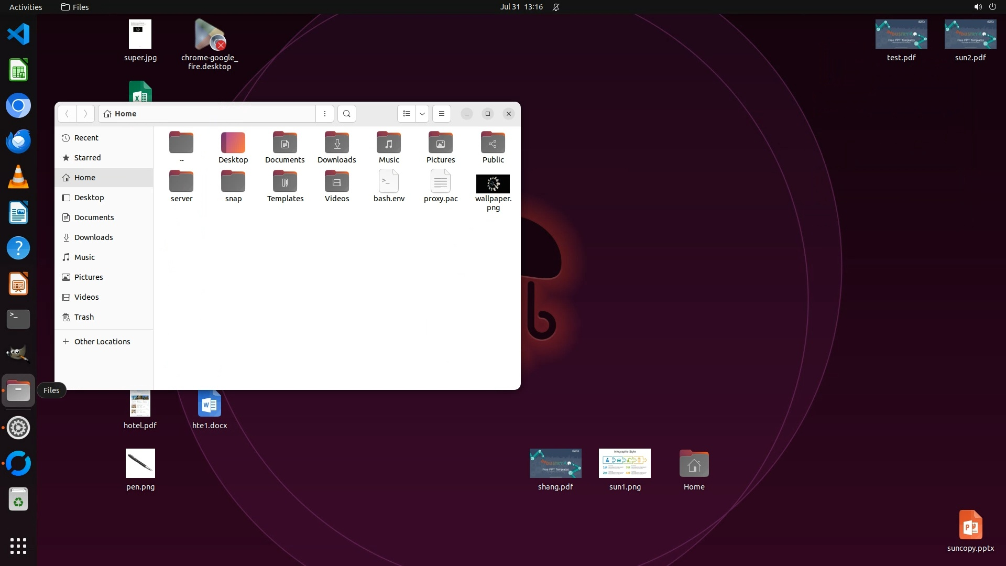Open the Downloads folder icon
Image resolution: width=1006 pixels, height=566 pixels.
pyautogui.click(x=336, y=143)
